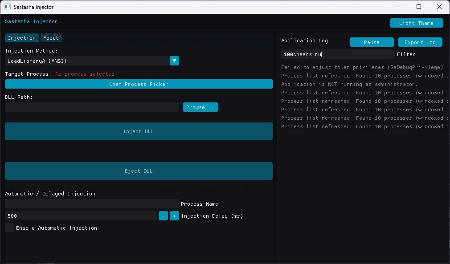Click the 'Process Name' label
Viewport: 450px width, 264px height.
pos(200,204)
